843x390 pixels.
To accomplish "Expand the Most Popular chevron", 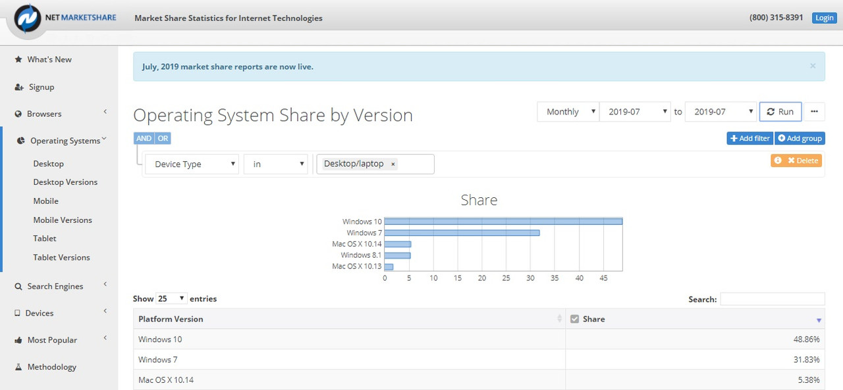I will click(x=105, y=339).
